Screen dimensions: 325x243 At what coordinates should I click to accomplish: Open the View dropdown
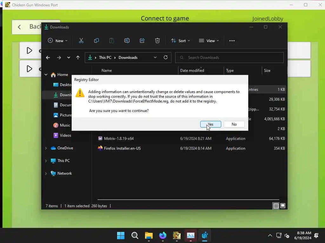click(209, 41)
